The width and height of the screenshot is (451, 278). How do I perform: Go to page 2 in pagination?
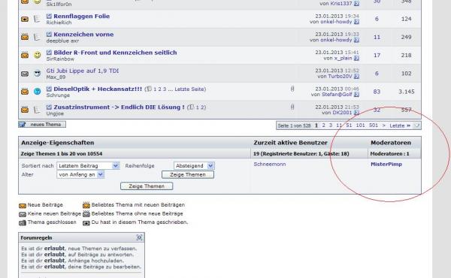tap(323, 125)
